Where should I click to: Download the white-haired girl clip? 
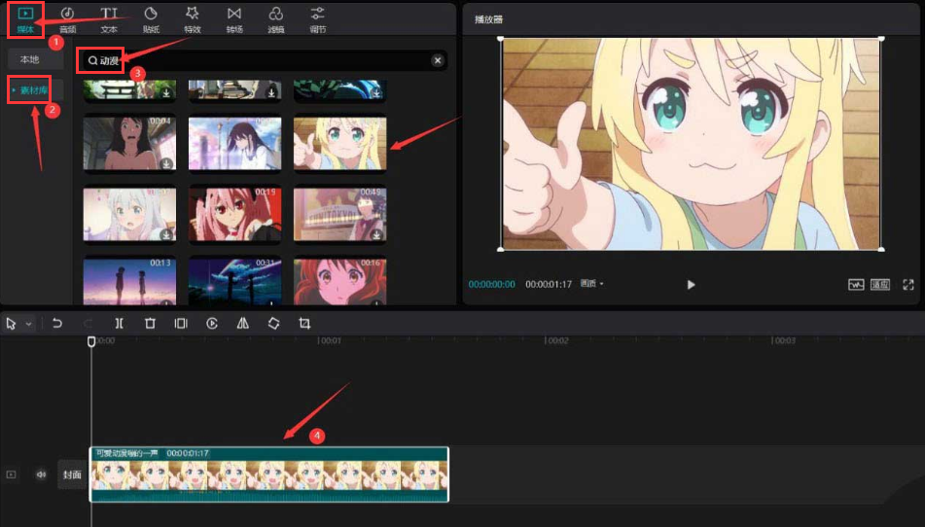point(166,234)
